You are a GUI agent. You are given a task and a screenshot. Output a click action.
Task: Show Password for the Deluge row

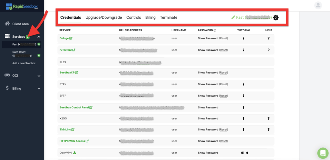[208, 38]
